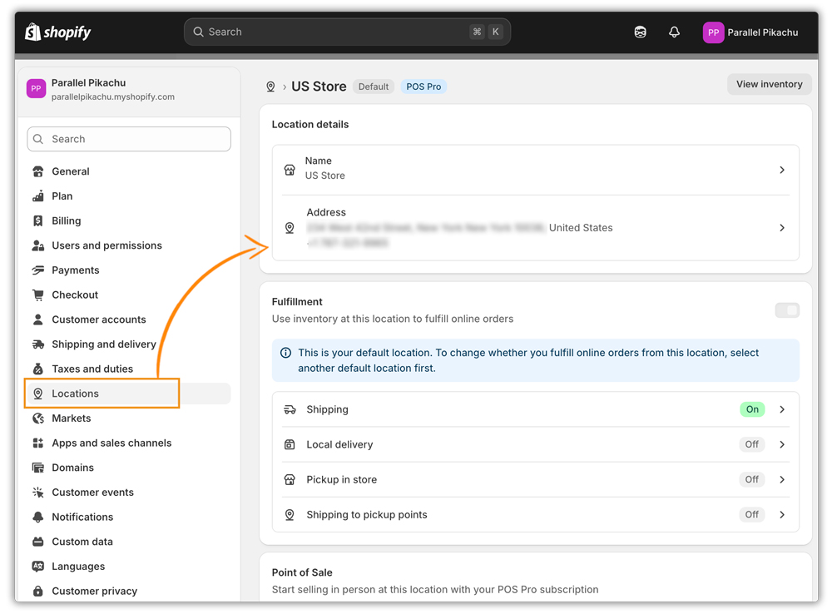Click the "Location details" heading
The width and height of the screenshot is (832, 614).
click(x=310, y=124)
